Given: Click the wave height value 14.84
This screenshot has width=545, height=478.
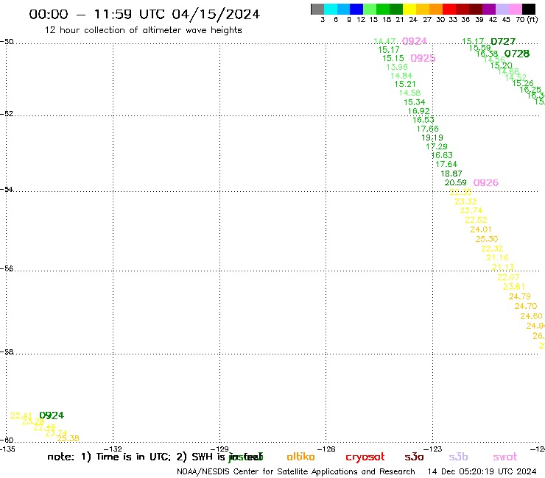Looking at the screenshot, I should pyautogui.click(x=401, y=76).
